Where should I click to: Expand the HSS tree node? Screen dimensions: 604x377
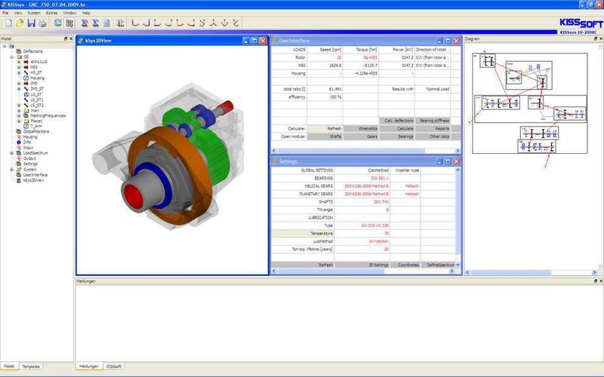(x=19, y=67)
